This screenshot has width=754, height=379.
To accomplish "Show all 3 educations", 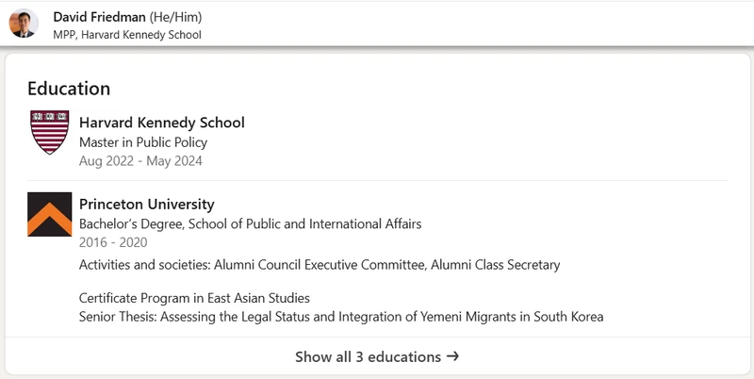I will click(368, 357).
